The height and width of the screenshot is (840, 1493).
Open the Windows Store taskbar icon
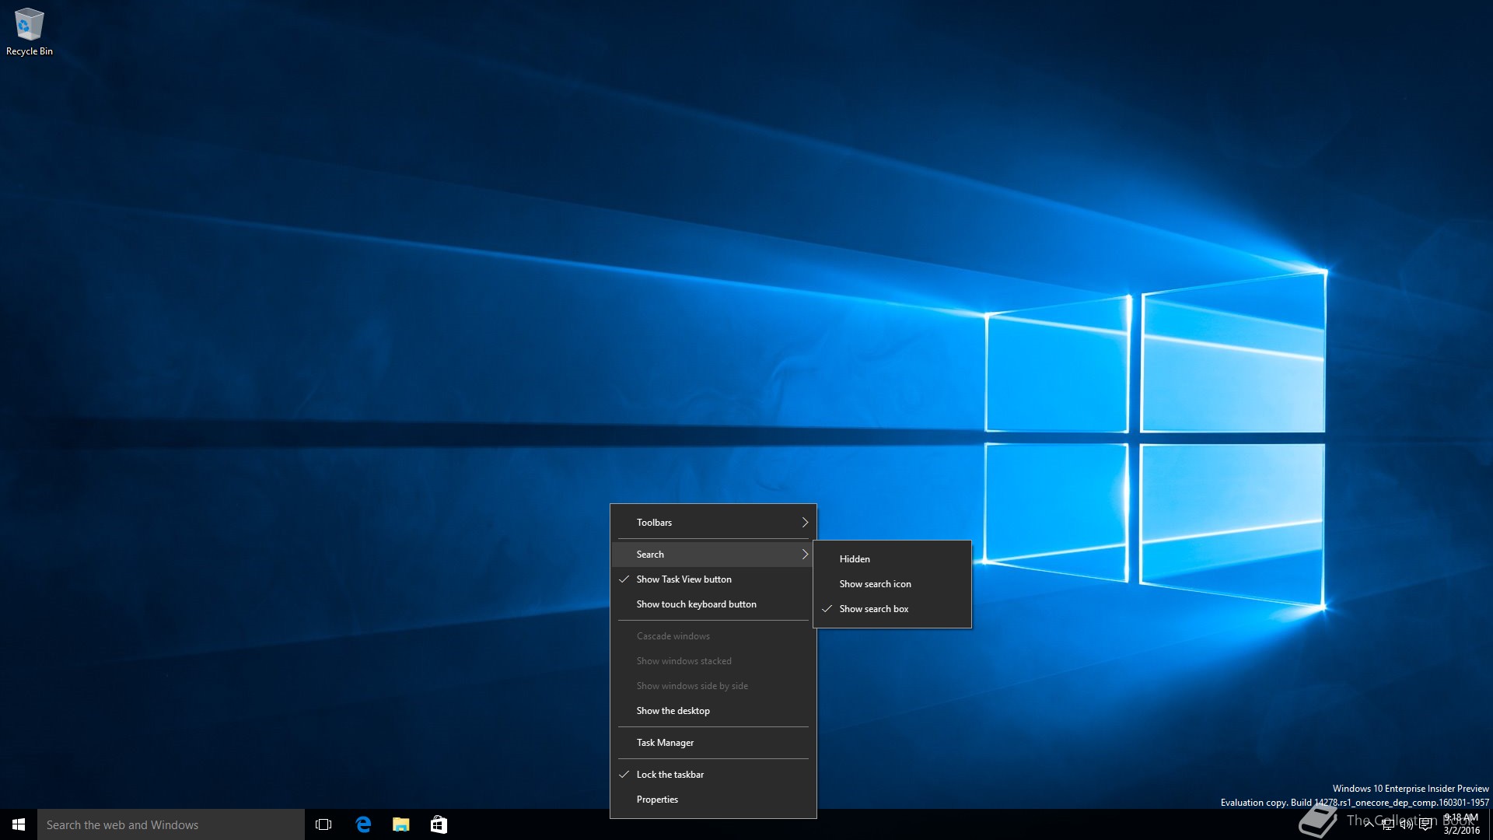439,824
